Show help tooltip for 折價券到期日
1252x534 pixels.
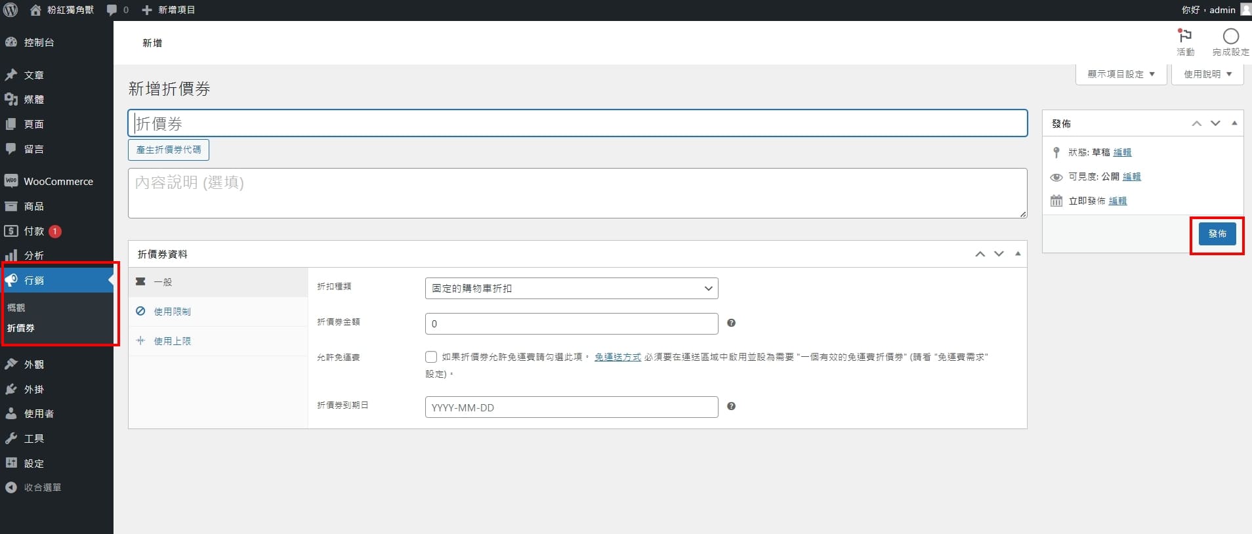[731, 406]
